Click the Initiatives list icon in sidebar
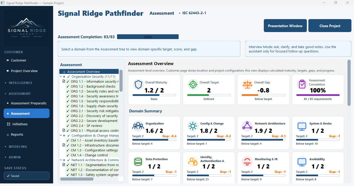 pos(9,124)
